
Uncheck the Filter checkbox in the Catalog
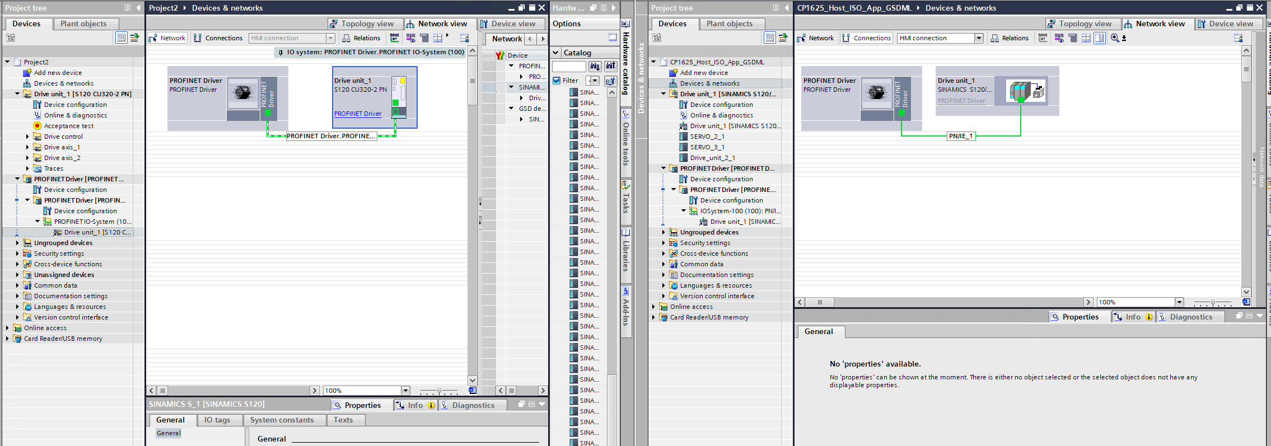coord(557,81)
